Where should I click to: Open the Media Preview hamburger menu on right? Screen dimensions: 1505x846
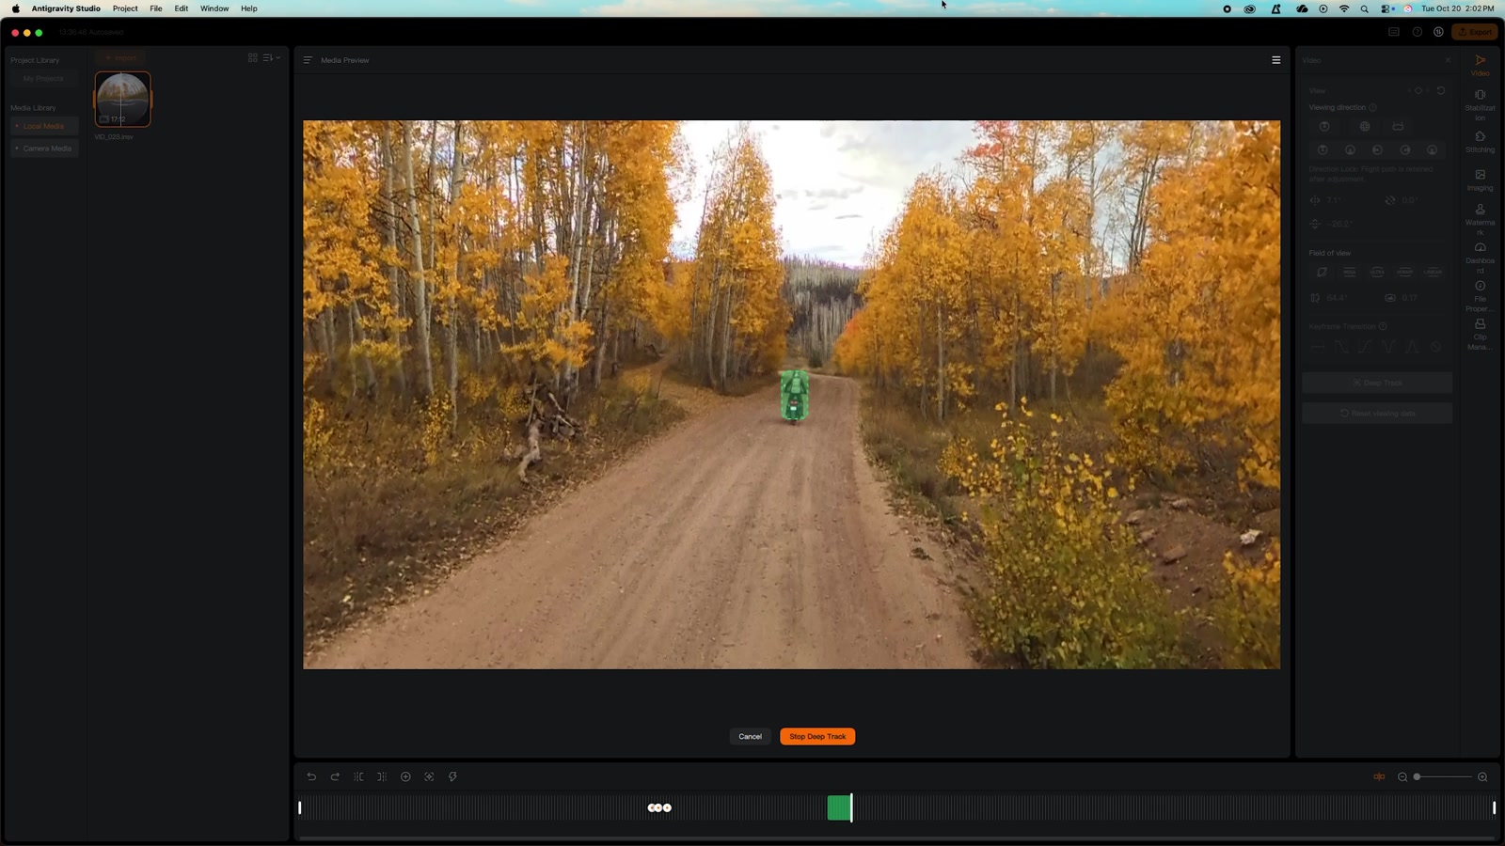coord(1276,60)
